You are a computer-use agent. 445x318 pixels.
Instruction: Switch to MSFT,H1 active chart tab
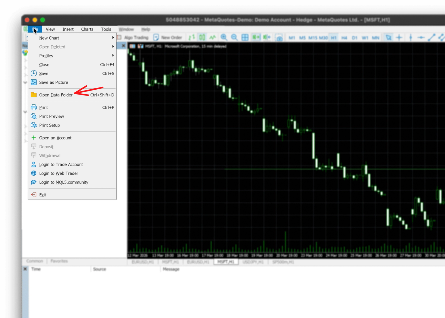point(226,262)
